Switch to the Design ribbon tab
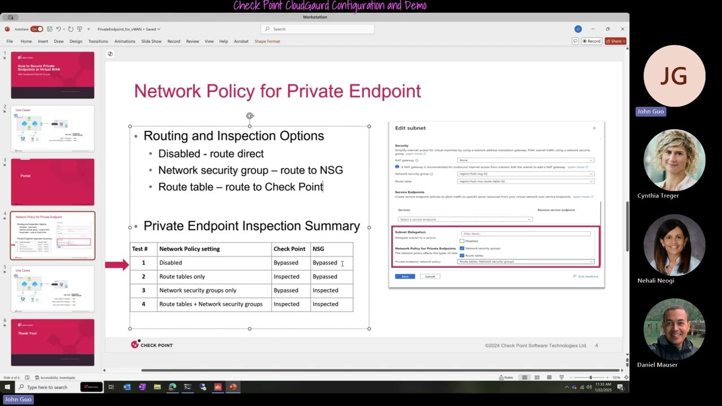Image resolution: width=722 pixels, height=406 pixels. click(76, 41)
